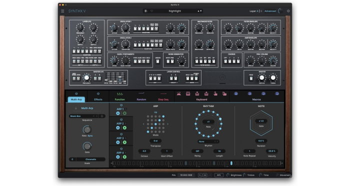
Task: Click the Multi-Arp Gate knob
Action: pos(87,146)
